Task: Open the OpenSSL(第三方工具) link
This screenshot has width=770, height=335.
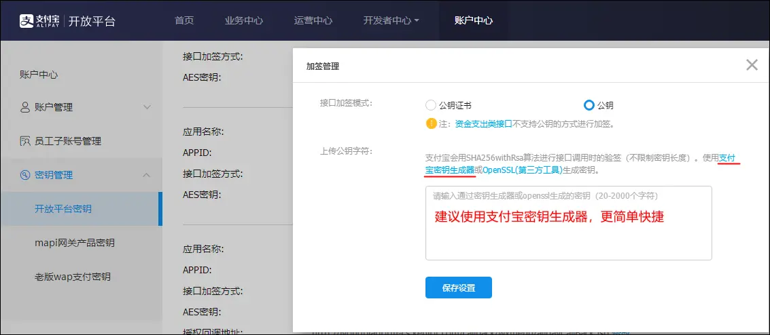Action: coord(522,170)
